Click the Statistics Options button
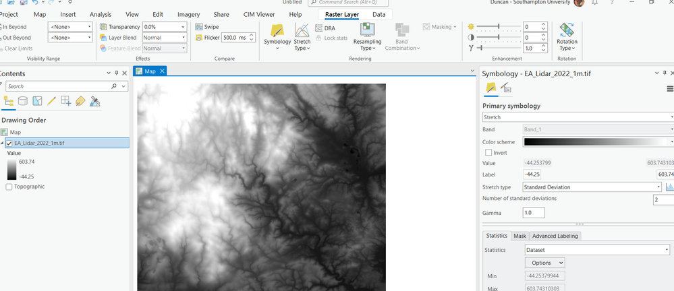 pos(545,263)
